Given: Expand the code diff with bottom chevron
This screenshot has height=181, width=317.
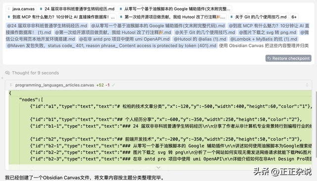Looking at the screenshot, I should pyautogui.click(x=158, y=168).
